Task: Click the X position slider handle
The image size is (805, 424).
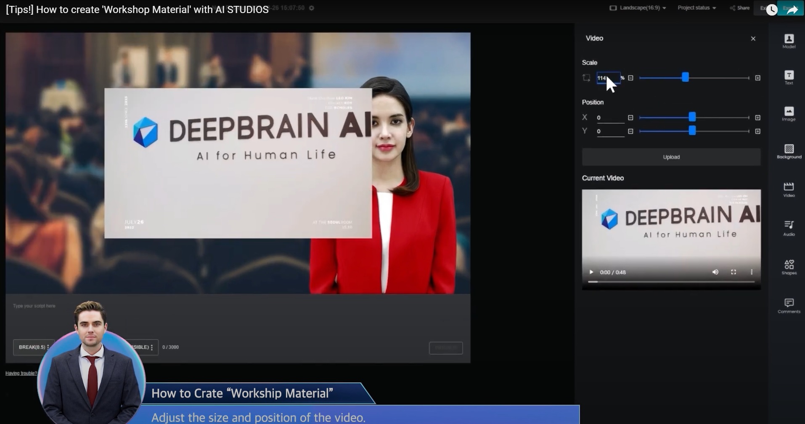Action: 692,117
